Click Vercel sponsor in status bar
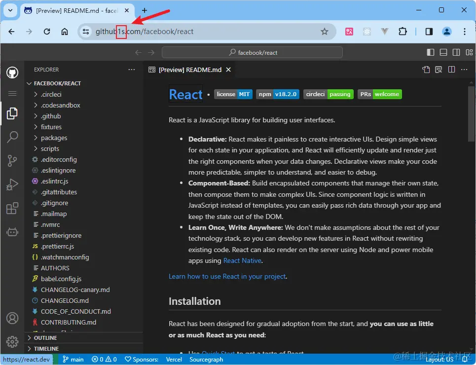This screenshot has width=476, height=365. click(x=174, y=359)
